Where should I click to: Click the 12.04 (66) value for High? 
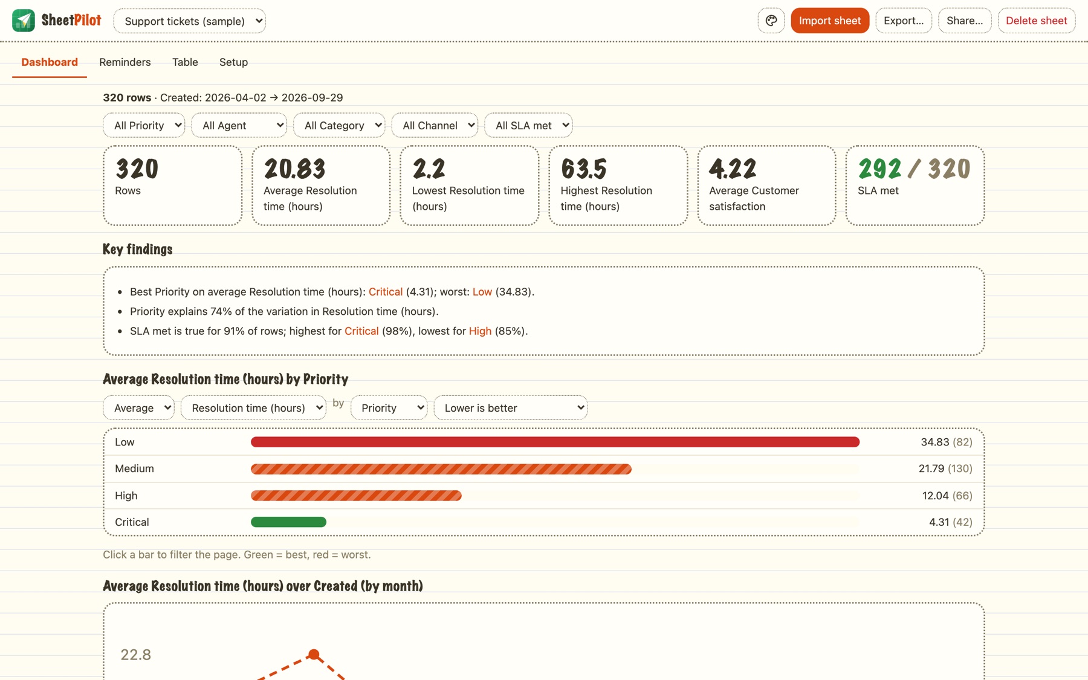click(x=947, y=496)
